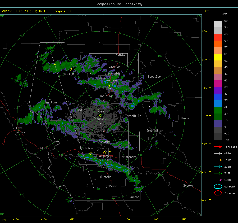The height and width of the screenshot is (223, 238).
Task: Click the Composite_Reflectivity title
Action: (x=119, y=4)
